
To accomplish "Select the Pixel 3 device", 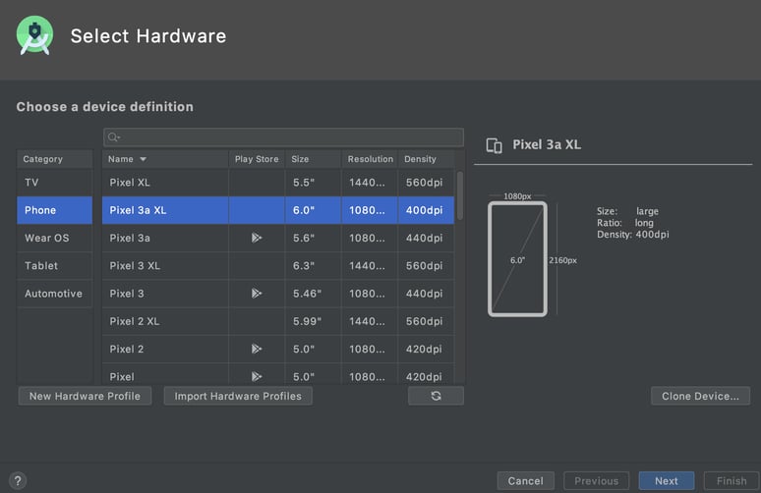I will (278, 294).
